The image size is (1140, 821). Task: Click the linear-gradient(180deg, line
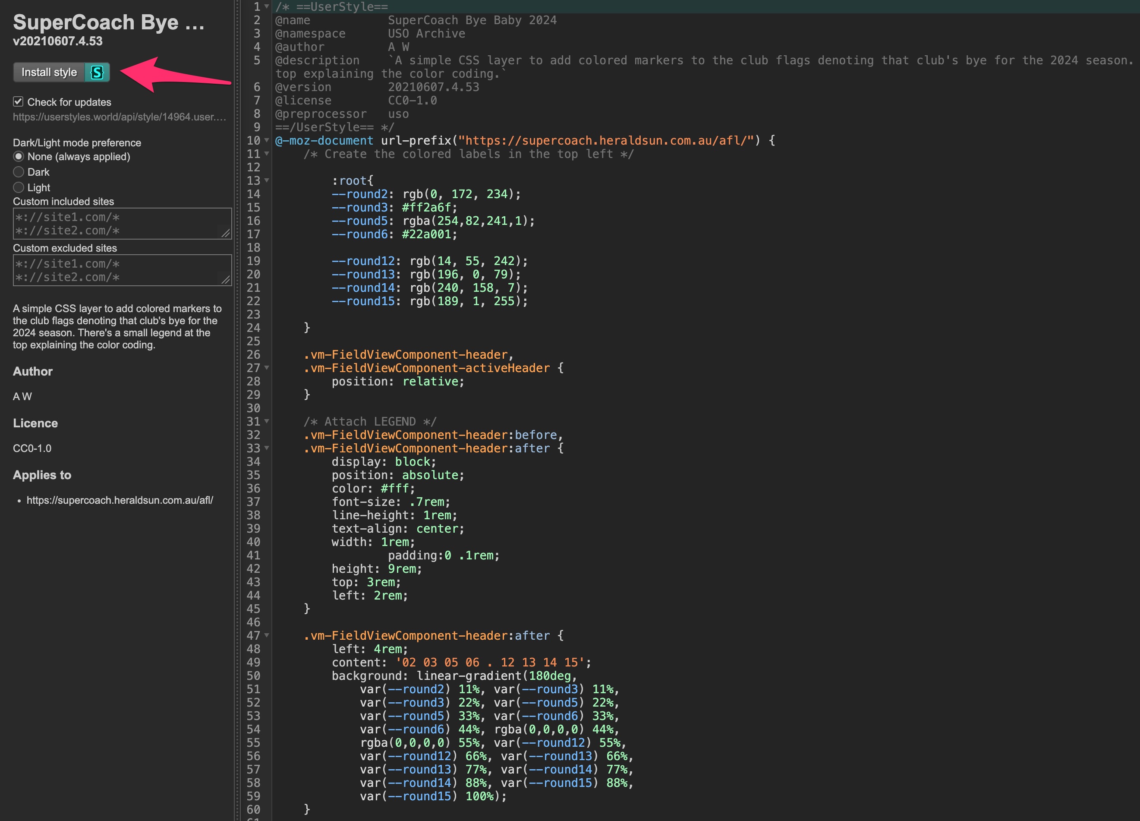[x=454, y=676]
